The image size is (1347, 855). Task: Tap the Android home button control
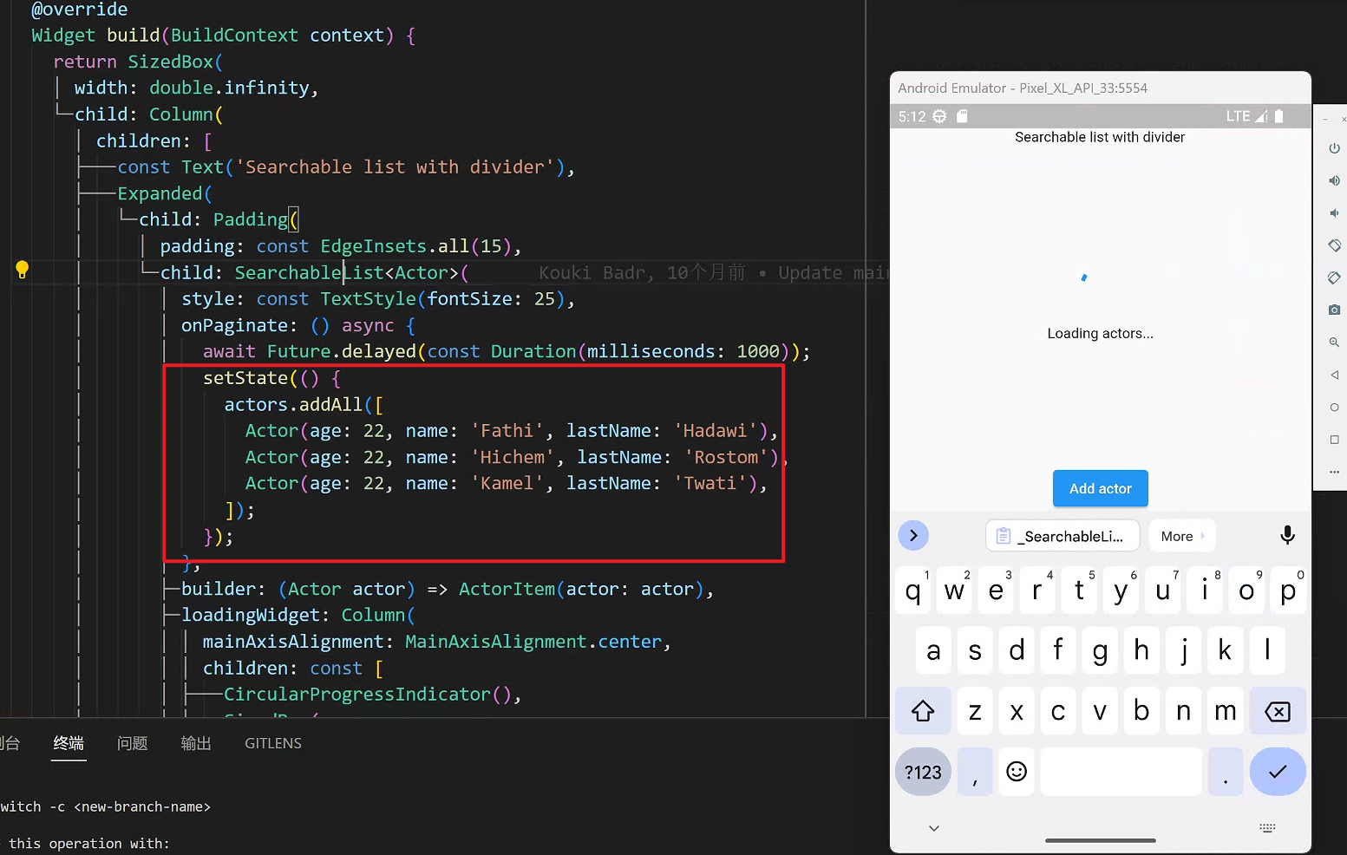pyautogui.click(x=1334, y=407)
